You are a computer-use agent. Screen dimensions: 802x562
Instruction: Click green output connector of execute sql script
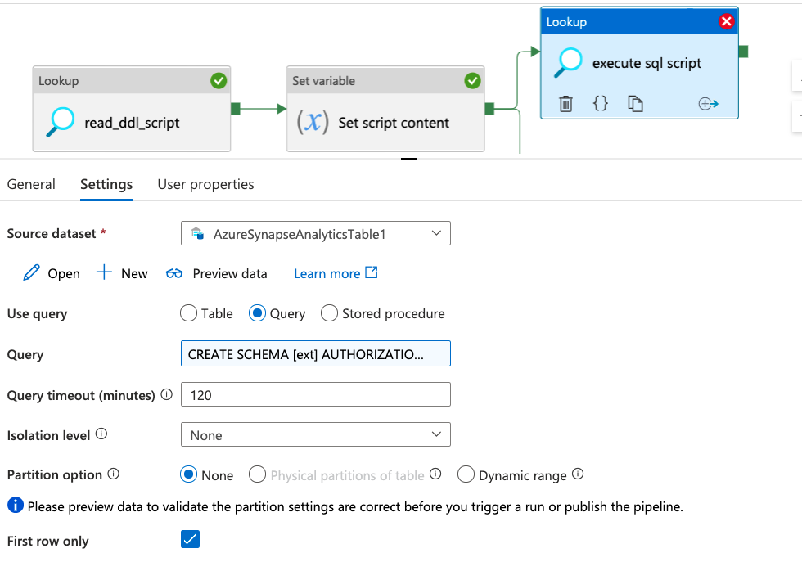click(x=744, y=52)
